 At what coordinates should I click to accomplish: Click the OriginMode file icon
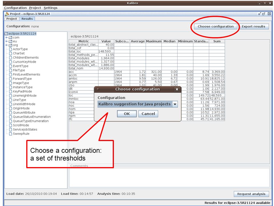click(11, 108)
